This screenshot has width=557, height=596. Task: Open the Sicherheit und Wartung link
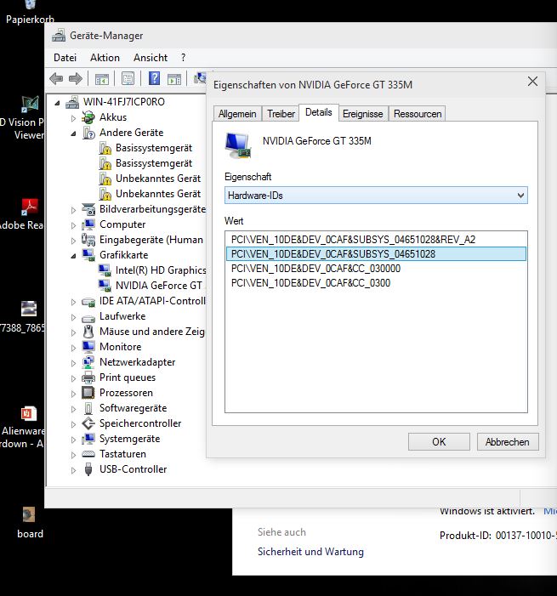[x=310, y=552]
